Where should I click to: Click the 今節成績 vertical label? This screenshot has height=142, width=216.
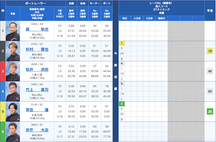[x=115, y=71]
